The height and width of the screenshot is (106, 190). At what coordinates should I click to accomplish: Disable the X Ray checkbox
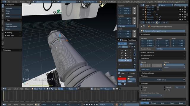pos(119,73)
